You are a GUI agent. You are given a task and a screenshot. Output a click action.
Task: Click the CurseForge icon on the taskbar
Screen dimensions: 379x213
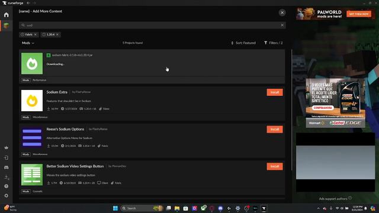coord(264,208)
